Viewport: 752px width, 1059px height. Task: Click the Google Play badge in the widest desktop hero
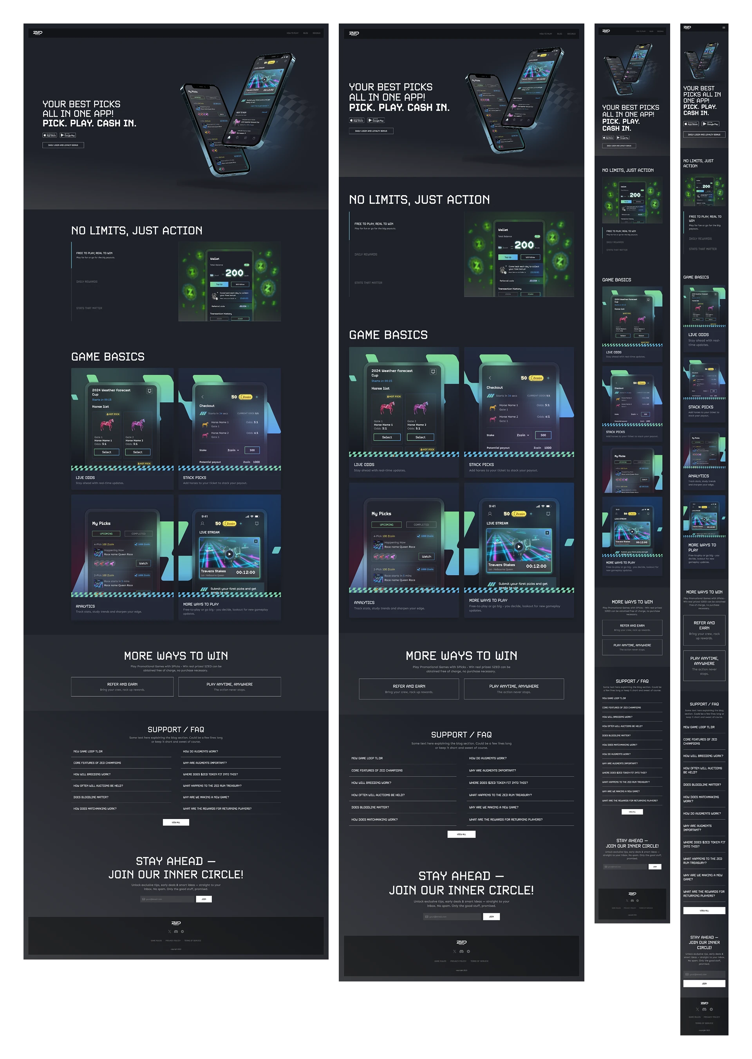point(68,135)
